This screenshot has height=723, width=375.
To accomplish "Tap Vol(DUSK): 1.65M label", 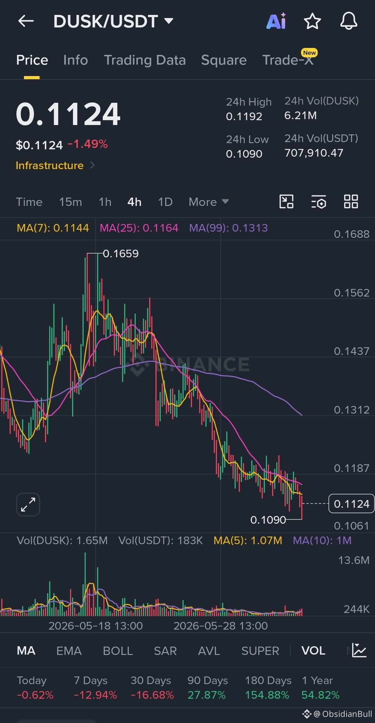I will 62,540.
